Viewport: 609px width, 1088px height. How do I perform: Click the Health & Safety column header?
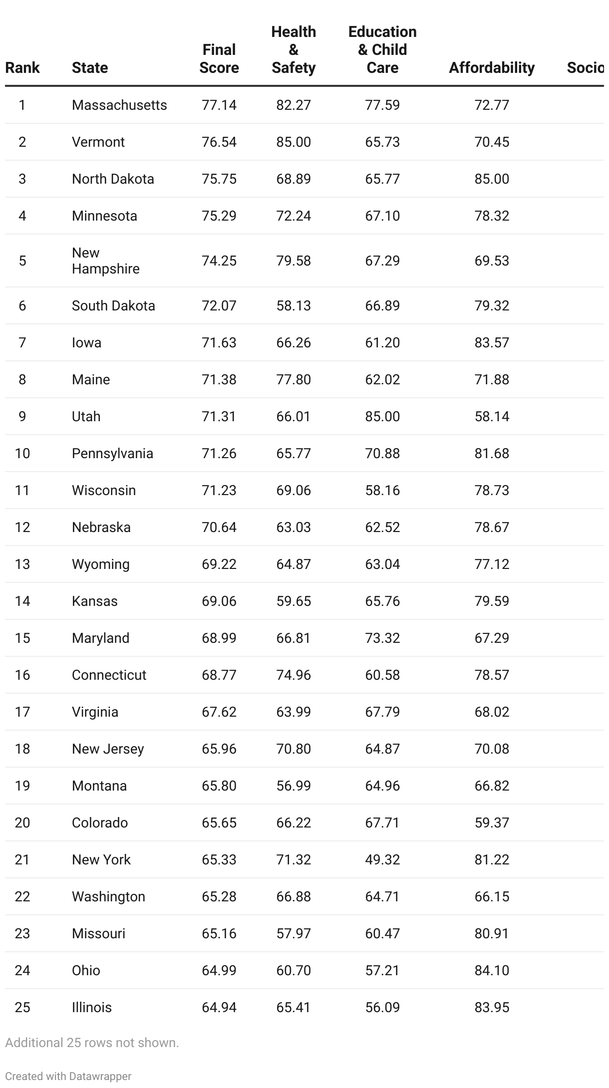(x=294, y=50)
